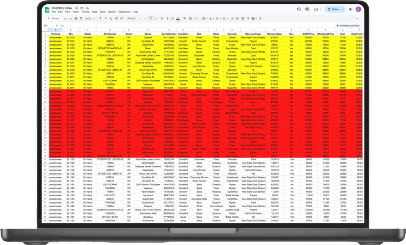Decrease decimal places

[x=111, y=18]
